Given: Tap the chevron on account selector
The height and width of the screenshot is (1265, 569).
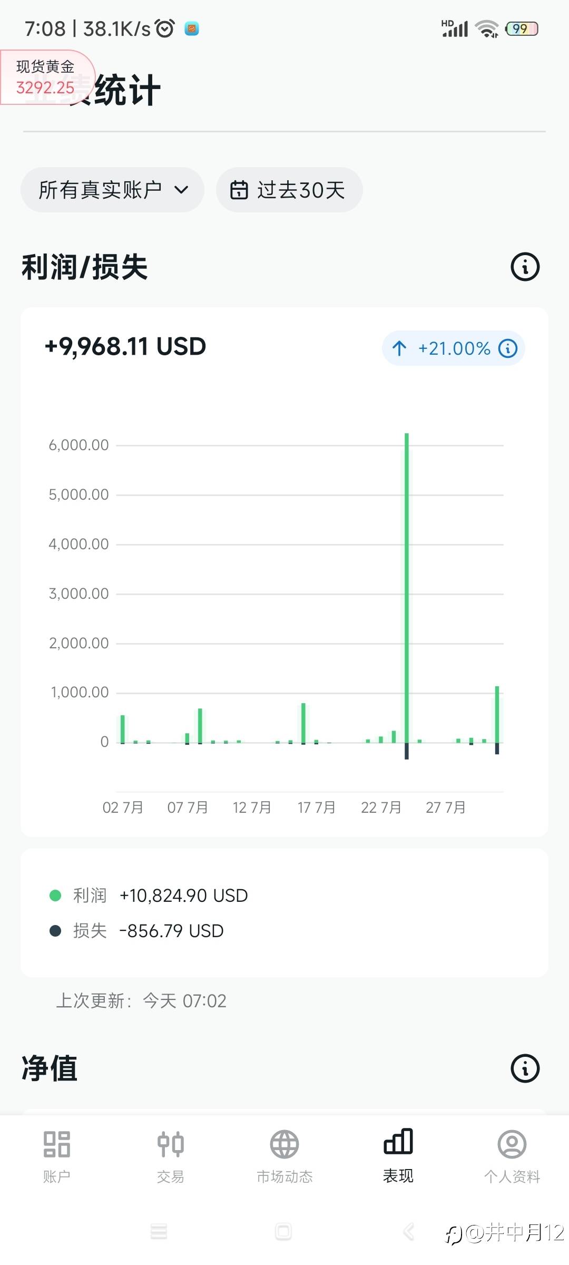Looking at the screenshot, I should pos(181,190).
